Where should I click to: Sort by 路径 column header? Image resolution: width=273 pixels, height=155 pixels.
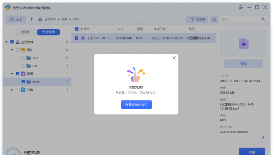click(192, 29)
